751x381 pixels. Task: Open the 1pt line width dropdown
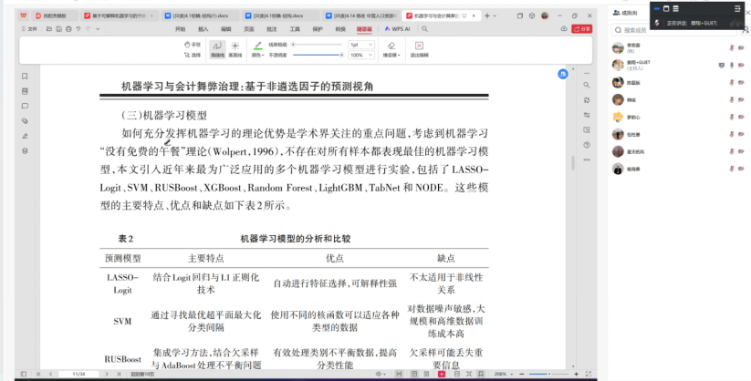[x=360, y=45]
